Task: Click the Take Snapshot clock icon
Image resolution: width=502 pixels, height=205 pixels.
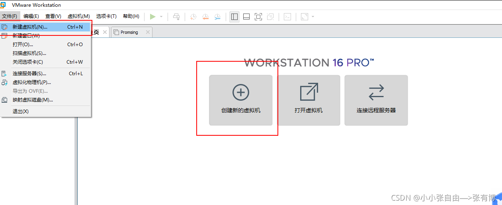Action: pos(193,17)
